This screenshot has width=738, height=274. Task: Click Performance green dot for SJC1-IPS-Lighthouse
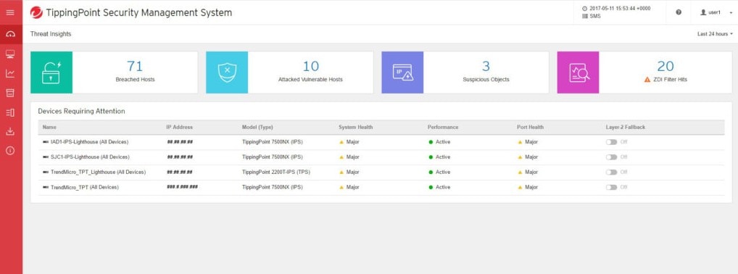[x=431, y=157]
